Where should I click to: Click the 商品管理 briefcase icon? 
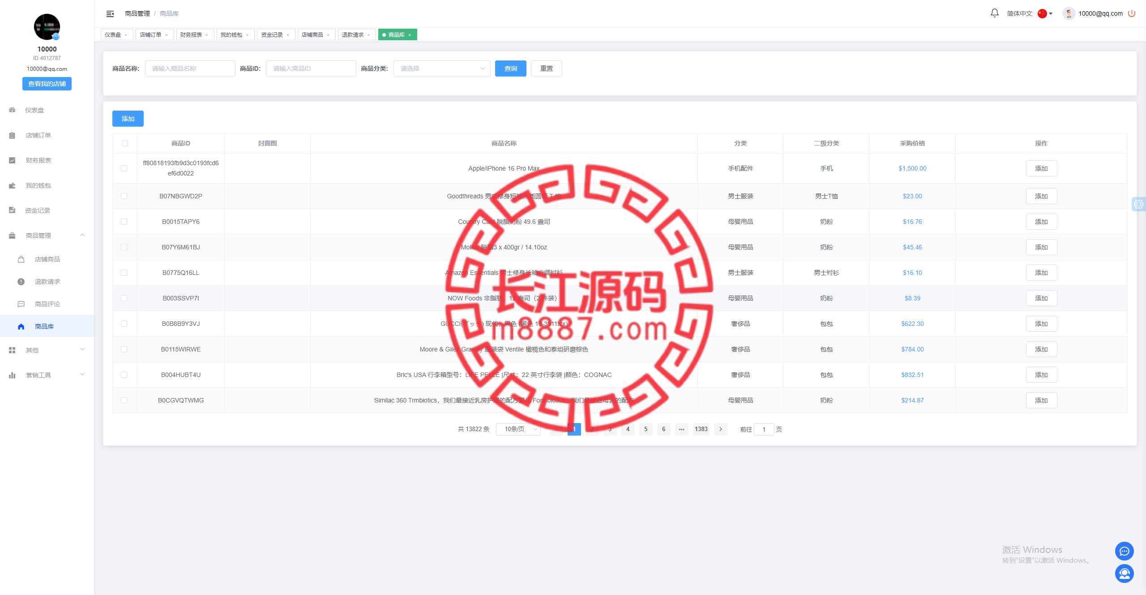click(12, 235)
